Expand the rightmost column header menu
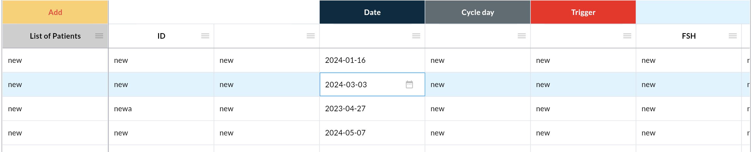 pos(733,36)
